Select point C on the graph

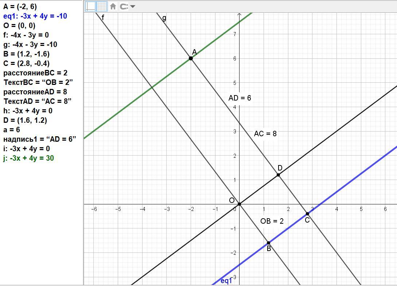click(x=307, y=214)
